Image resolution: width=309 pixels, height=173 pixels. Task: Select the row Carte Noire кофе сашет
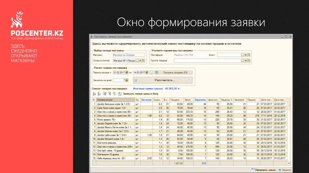(189, 108)
